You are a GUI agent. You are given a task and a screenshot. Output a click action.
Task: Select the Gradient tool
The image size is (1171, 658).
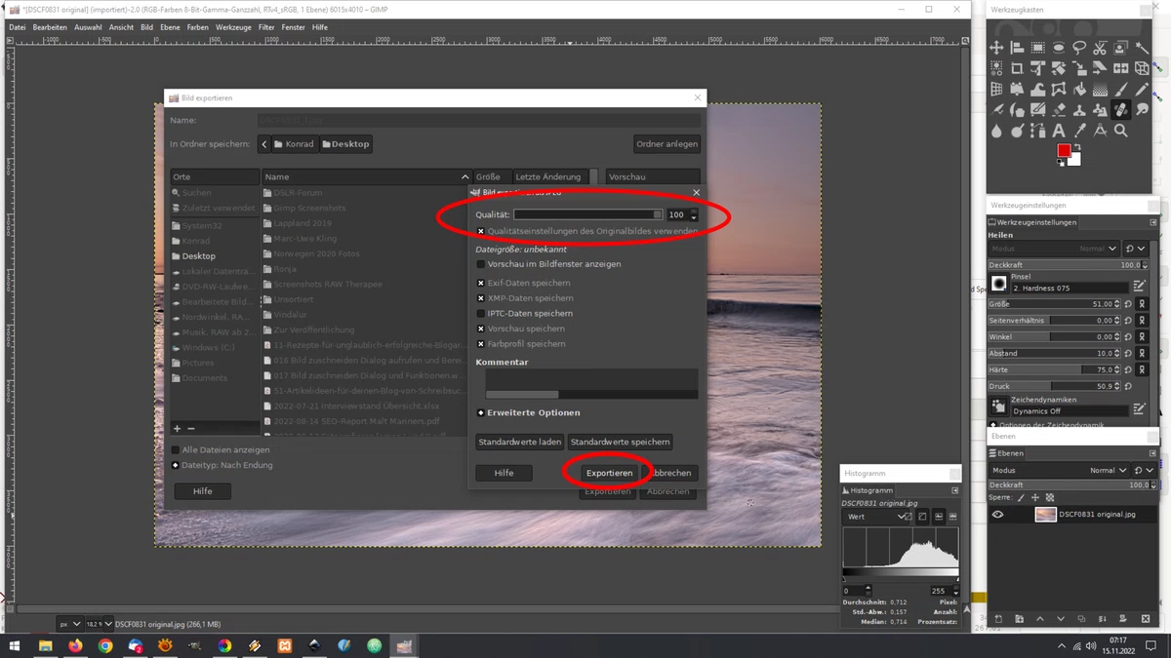(1100, 89)
